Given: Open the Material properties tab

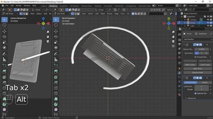Looking at the screenshot, I should 179,95.
